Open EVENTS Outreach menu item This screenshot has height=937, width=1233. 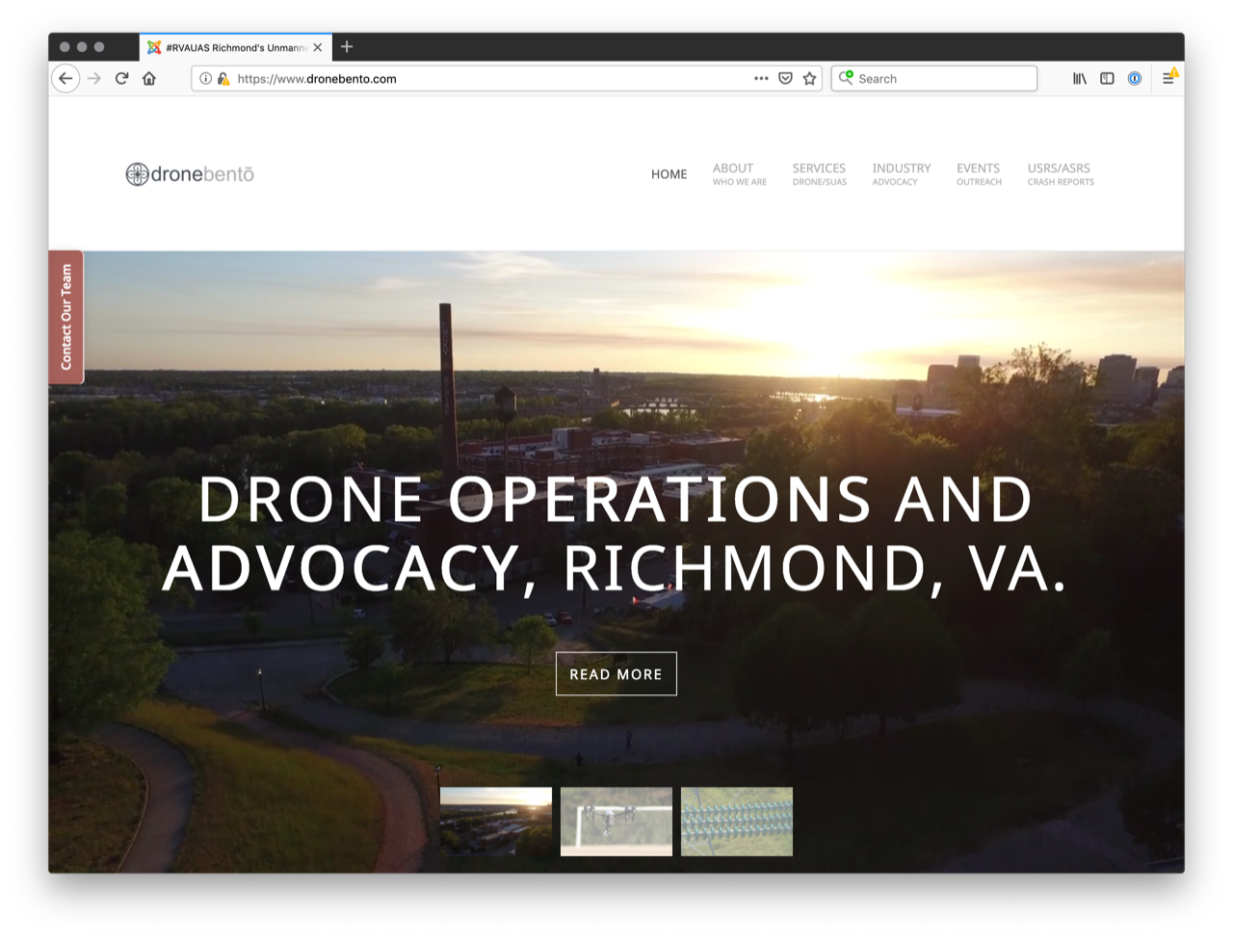pos(979,174)
